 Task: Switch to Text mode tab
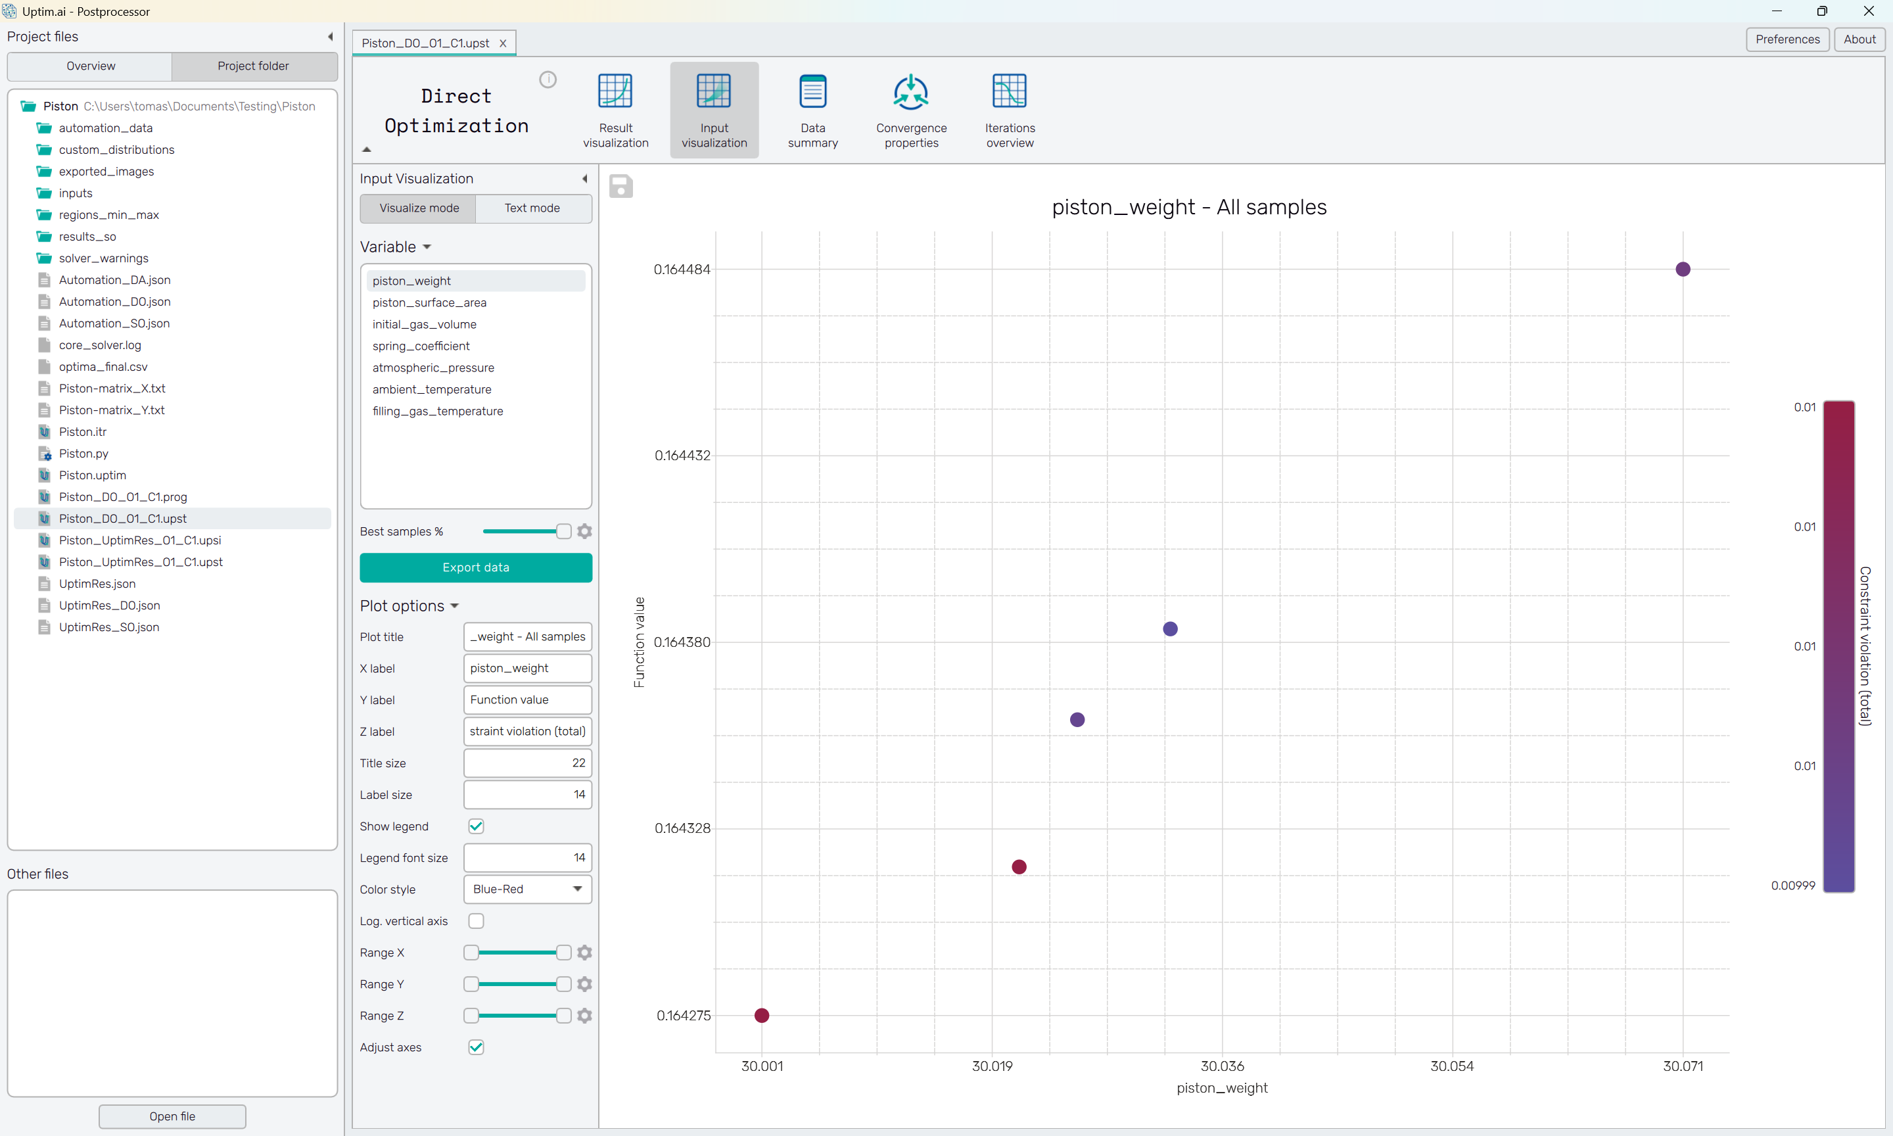click(532, 208)
